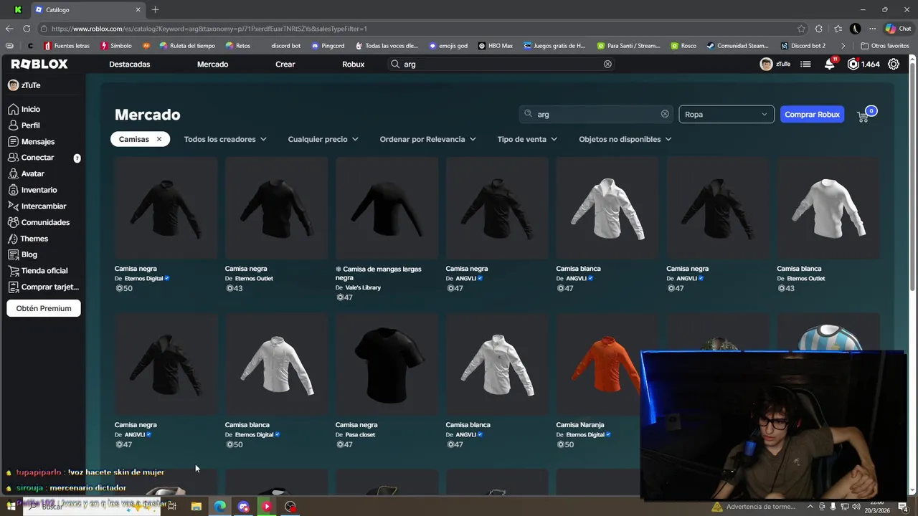918x516 pixels.
Task: Open Crear in top navigation
Action: 285,64
